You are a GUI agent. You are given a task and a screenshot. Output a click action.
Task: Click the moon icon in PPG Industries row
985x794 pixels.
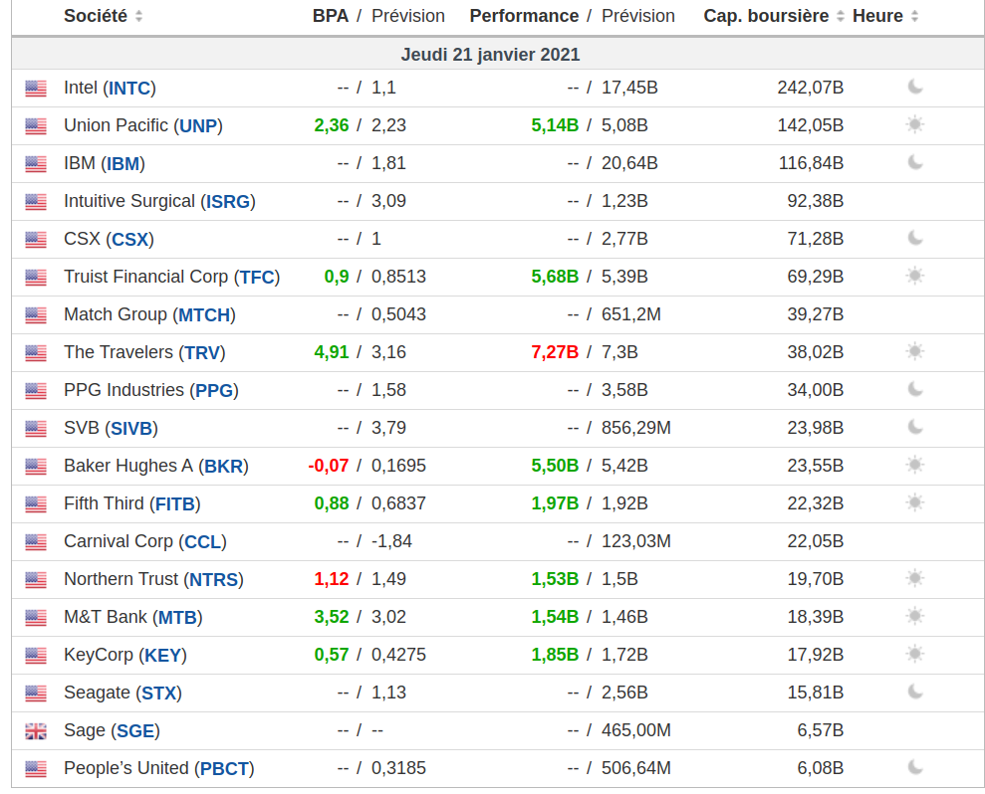click(x=915, y=389)
